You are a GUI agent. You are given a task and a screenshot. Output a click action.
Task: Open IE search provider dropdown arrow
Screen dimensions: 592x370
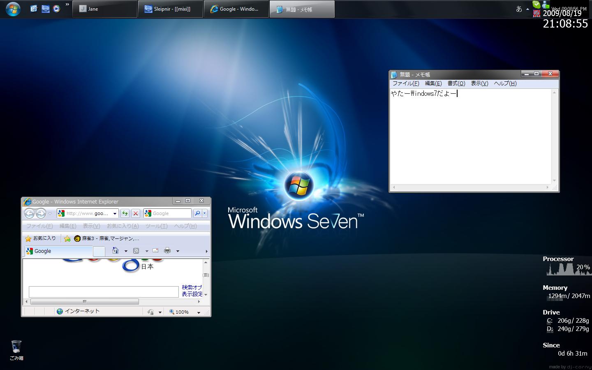pos(204,213)
